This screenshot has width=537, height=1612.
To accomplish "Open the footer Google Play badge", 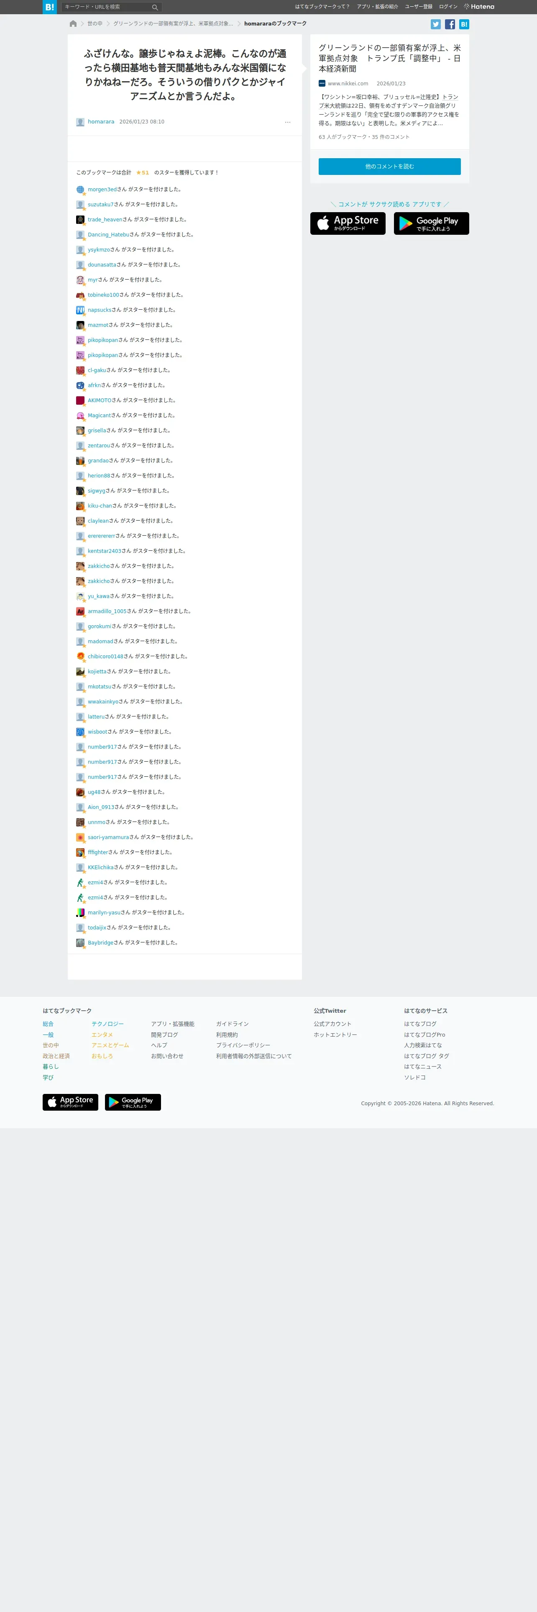I will tap(133, 1103).
